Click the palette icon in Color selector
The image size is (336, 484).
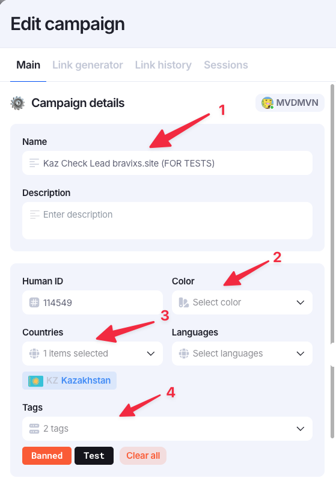[x=184, y=302]
